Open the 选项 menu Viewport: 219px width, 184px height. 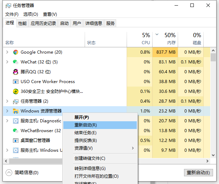30,14
